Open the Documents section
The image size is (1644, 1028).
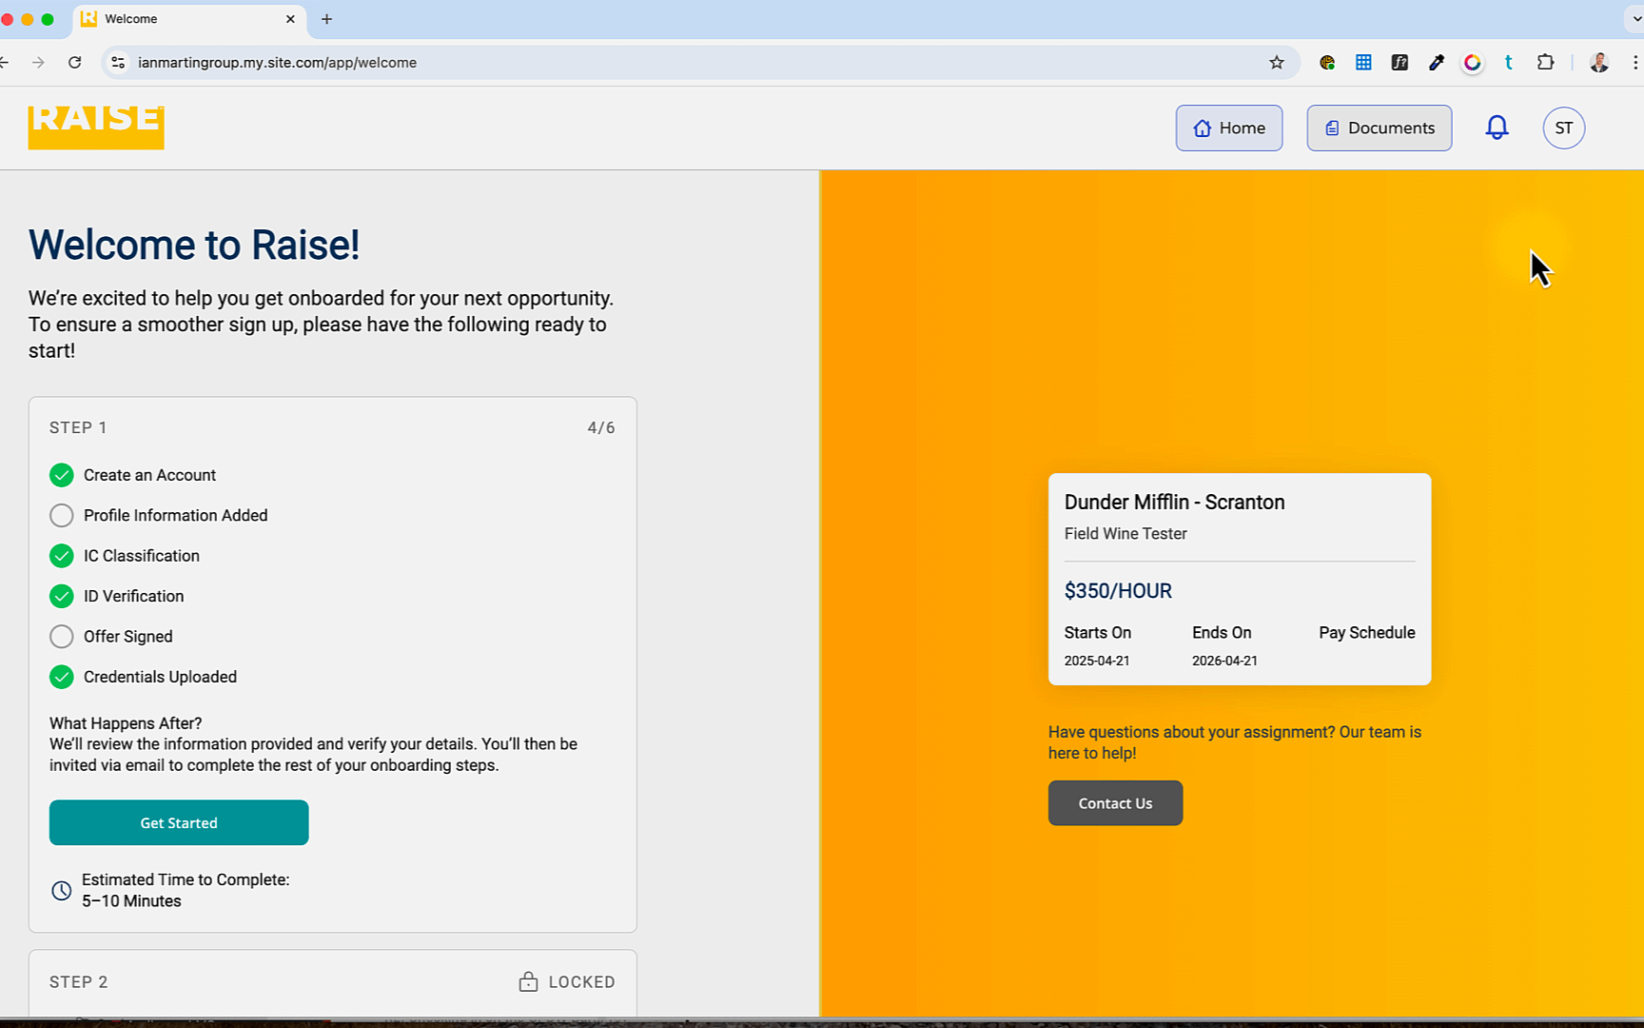(1379, 128)
